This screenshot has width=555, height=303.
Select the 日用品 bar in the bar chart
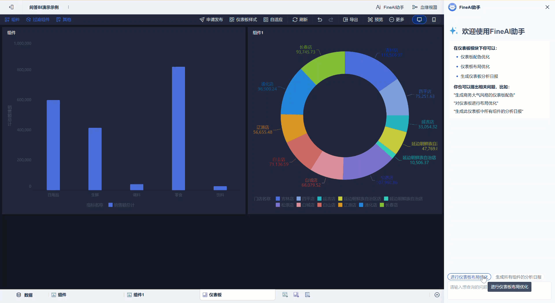[x=53, y=145]
